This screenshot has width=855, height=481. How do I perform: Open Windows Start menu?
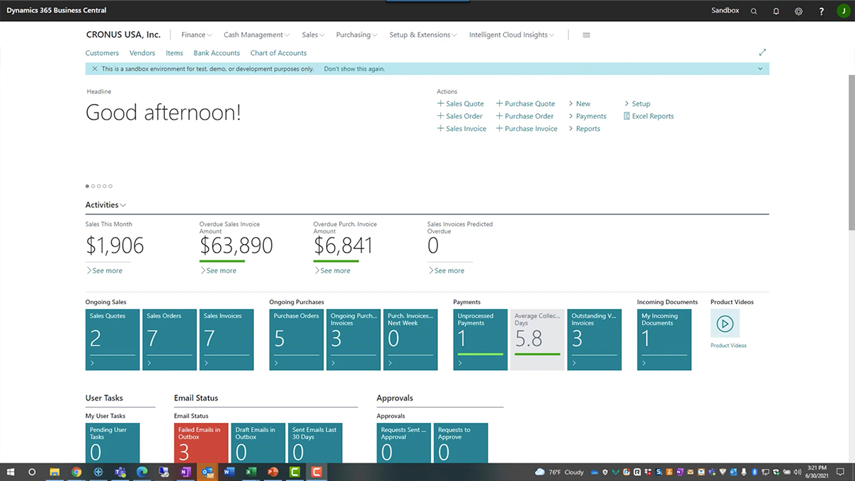11,472
